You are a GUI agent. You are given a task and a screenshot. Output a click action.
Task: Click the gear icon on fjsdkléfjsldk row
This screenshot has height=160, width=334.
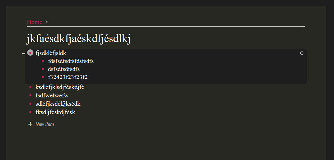pyautogui.click(x=302, y=53)
